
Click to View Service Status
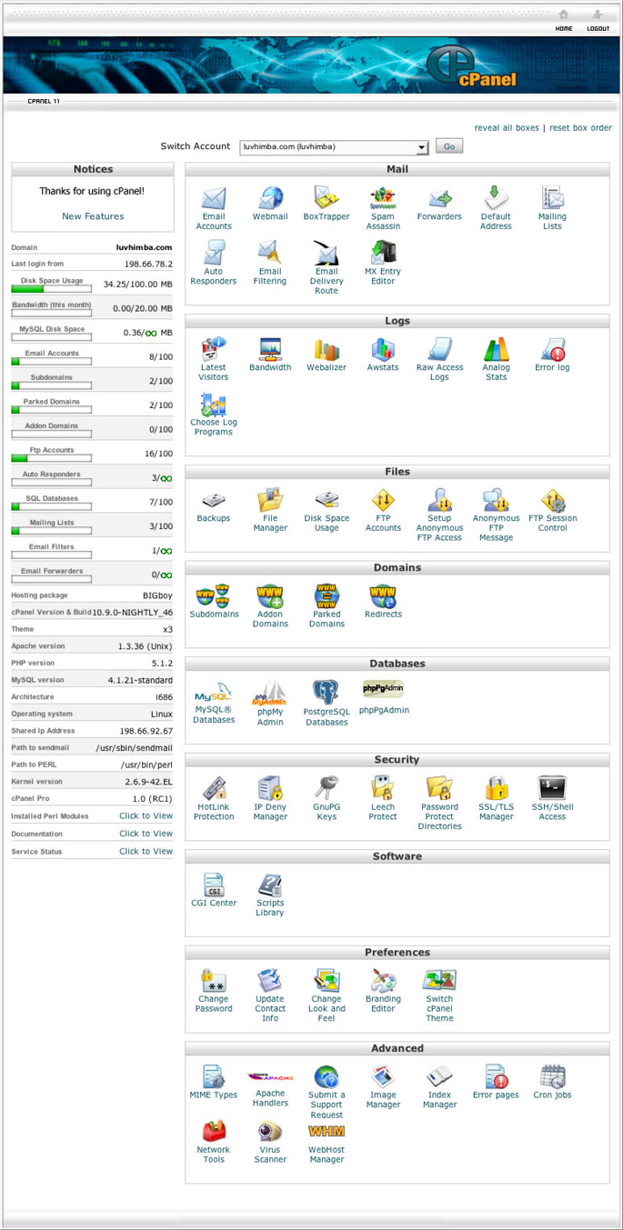click(146, 851)
